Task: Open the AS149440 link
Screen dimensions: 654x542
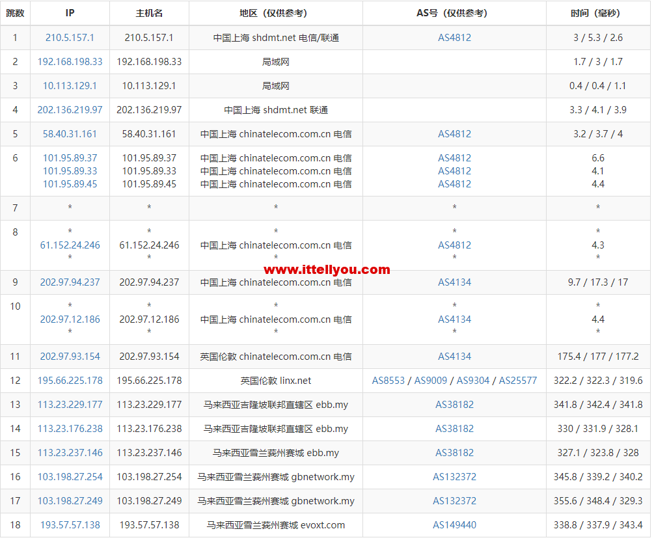Action: [x=454, y=525]
